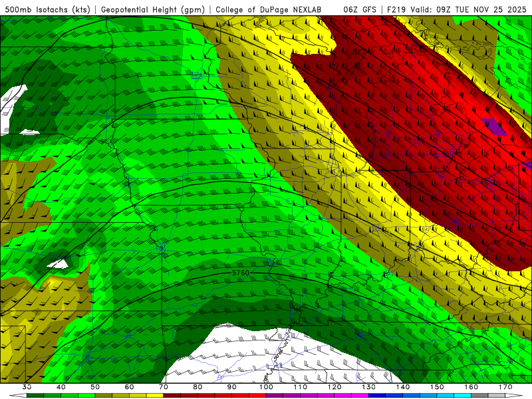Click the '500mb Isotachs (kts)' title text
532x399 pixels.
point(47,9)
